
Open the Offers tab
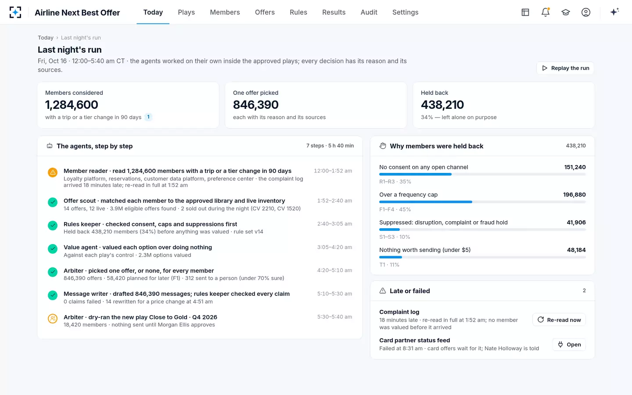click(x=265, y=12)
